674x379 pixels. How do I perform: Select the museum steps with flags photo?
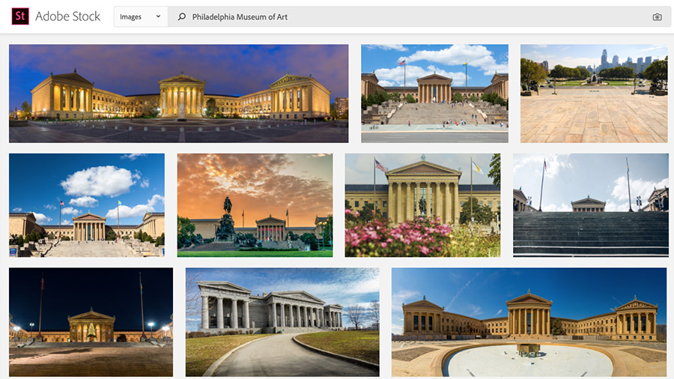point(434,93)
